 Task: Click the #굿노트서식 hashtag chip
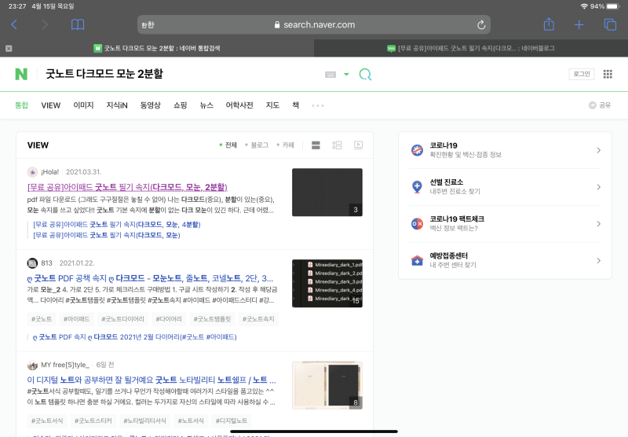tap(47, 420)
